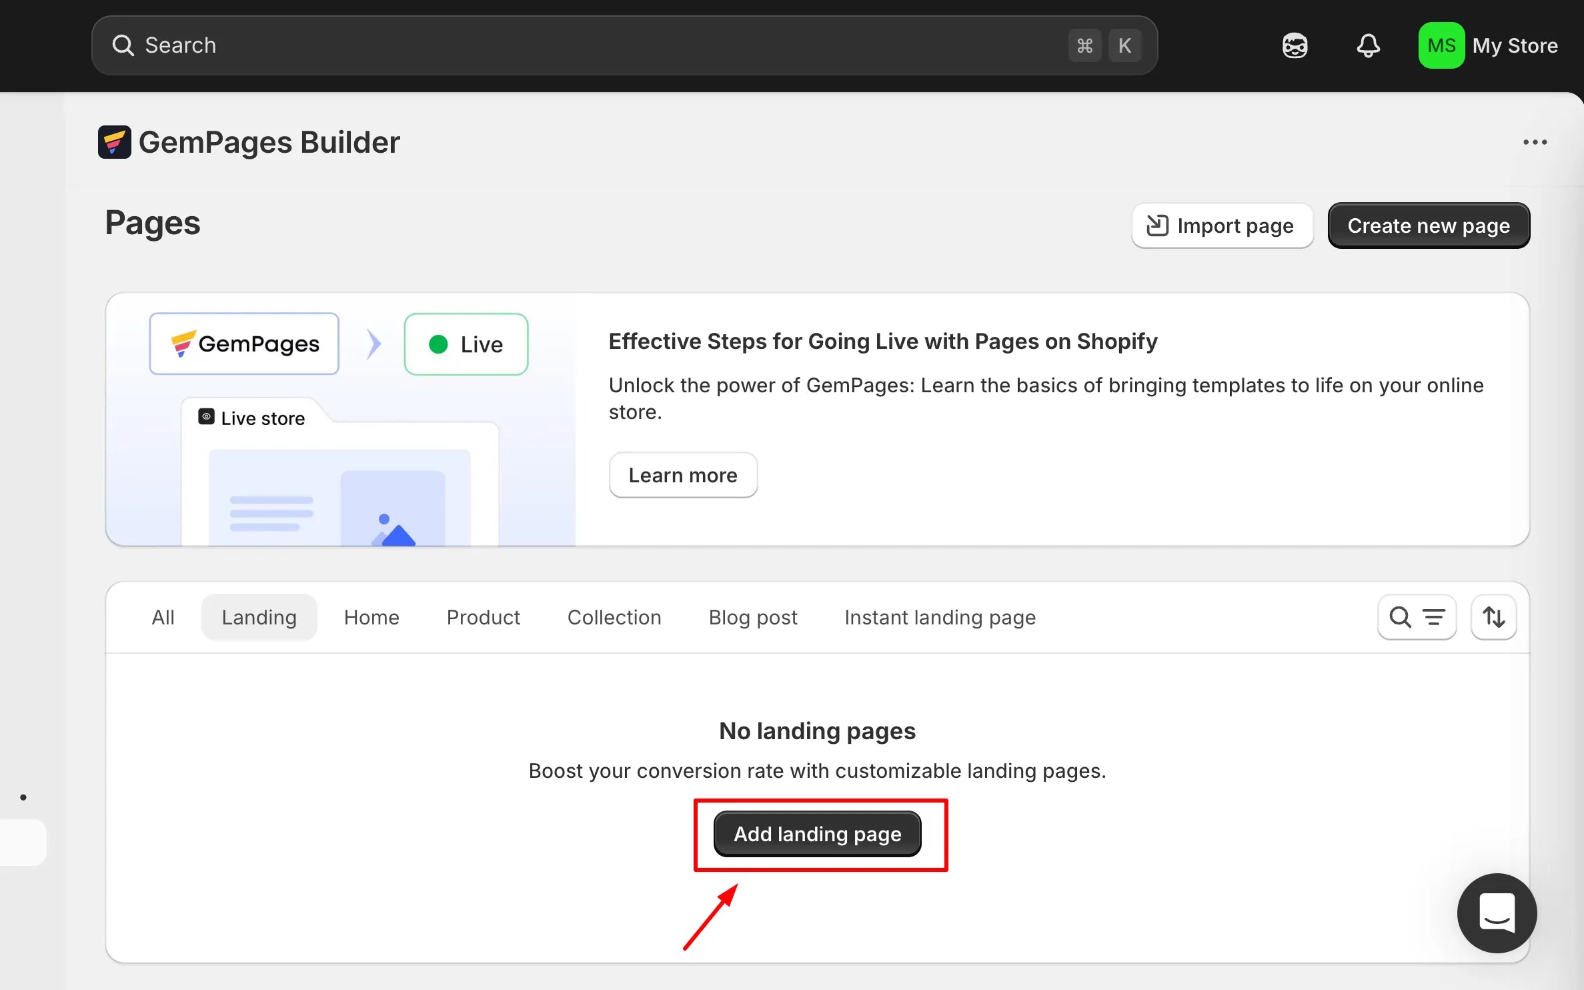Click the GemPages badge in the banner illustration

(244, 344)
